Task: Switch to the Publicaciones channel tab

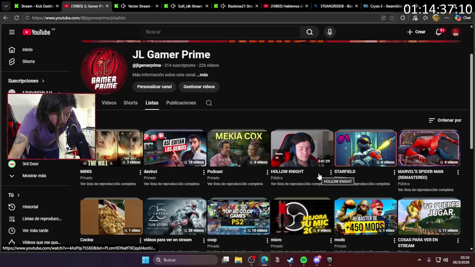Action: click(181, 103)
